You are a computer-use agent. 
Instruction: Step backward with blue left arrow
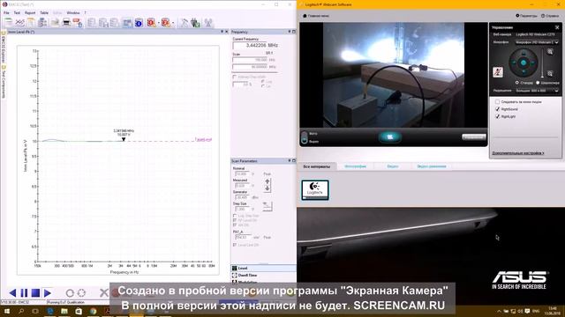pos(12,293)
